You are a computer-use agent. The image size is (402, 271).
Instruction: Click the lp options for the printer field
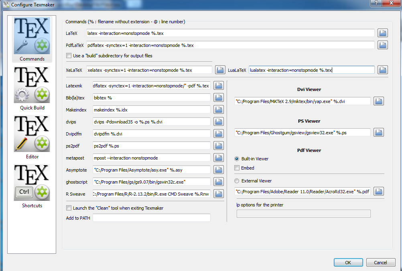pyautogui.click(x=304, y=214)
